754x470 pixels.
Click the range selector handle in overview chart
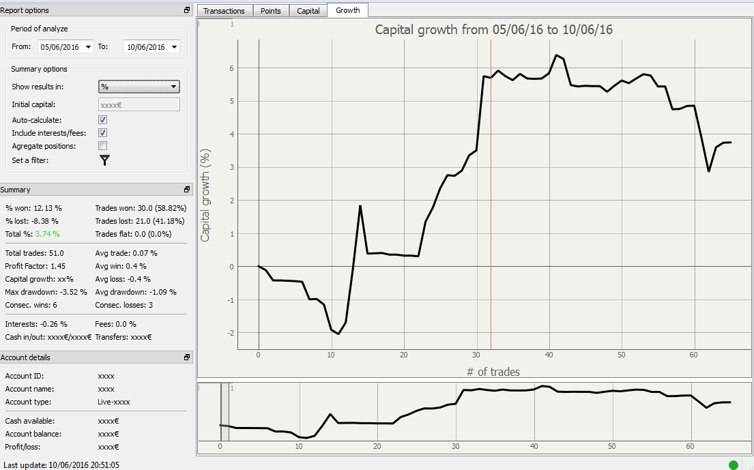[x=224, y=412]
